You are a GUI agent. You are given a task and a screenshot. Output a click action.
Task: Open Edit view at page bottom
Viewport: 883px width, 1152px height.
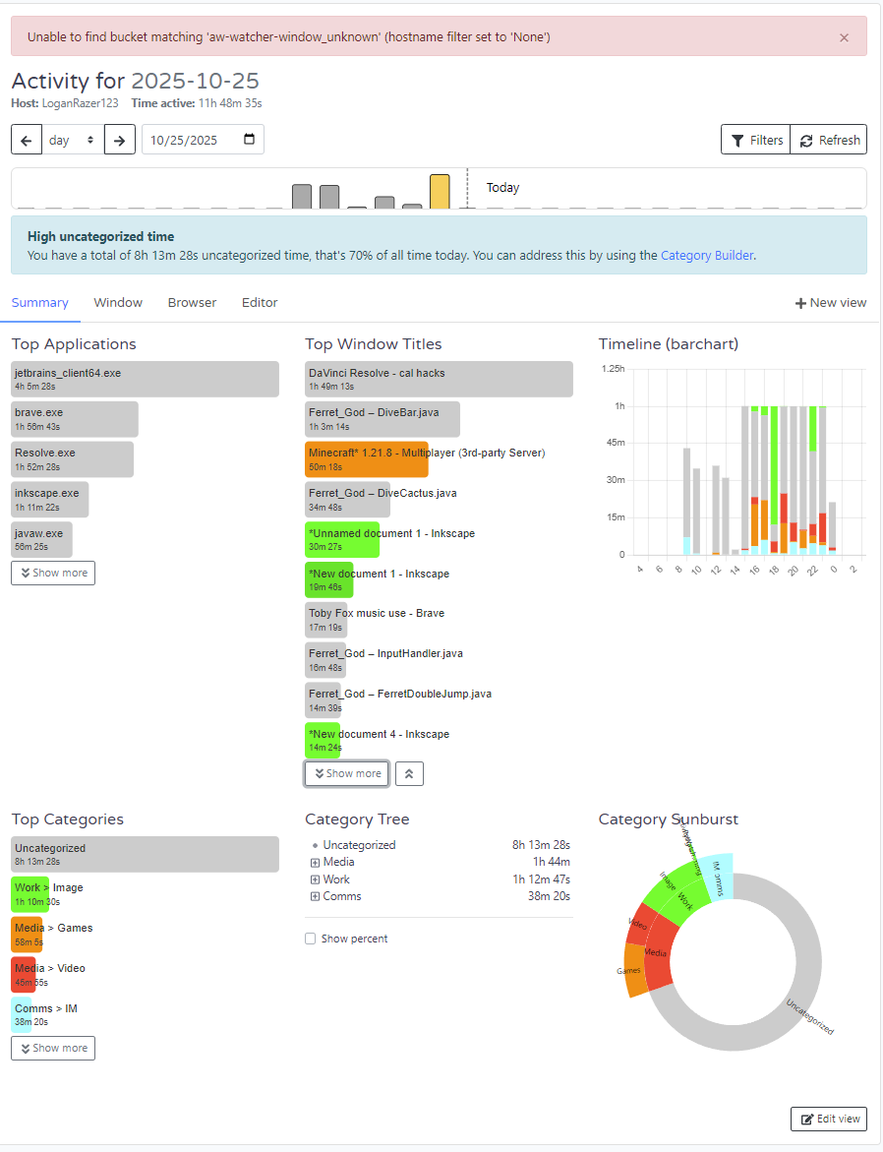[829, 1119]
